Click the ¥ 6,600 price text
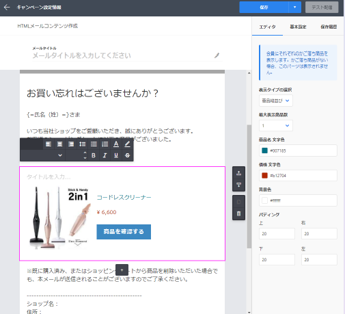 [107, 212]
